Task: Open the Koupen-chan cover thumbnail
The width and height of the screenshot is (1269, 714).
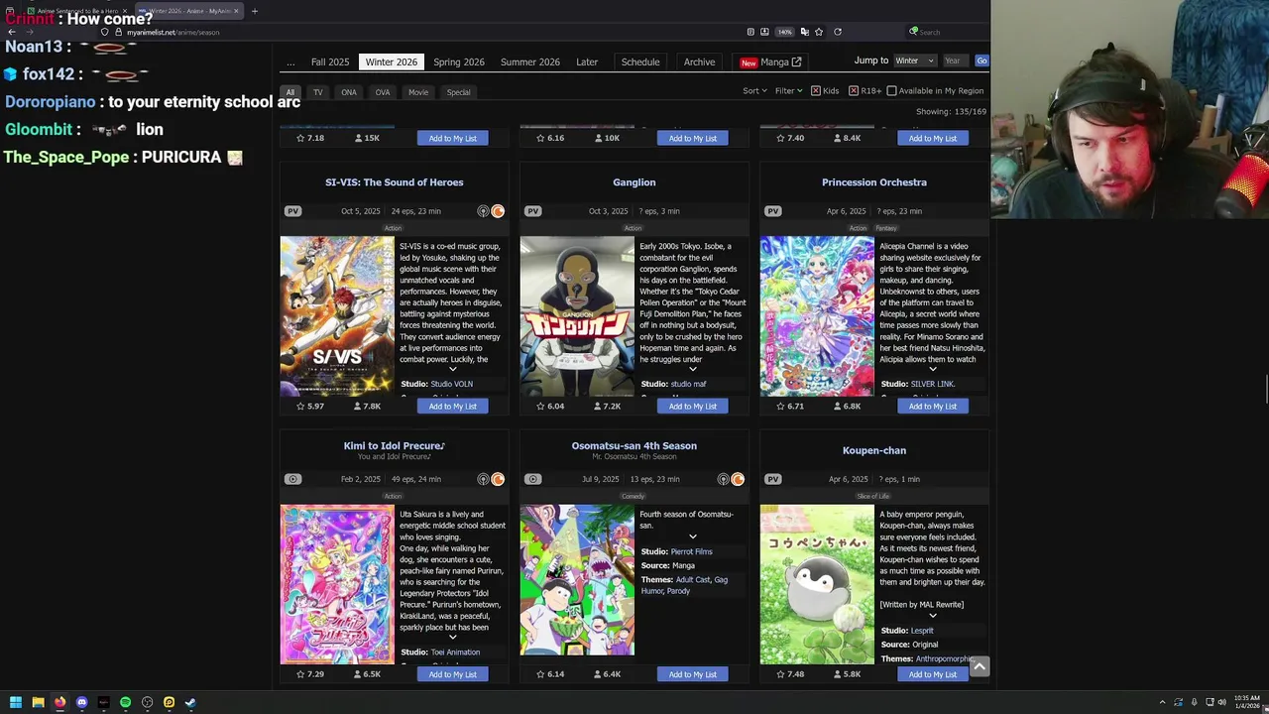Action: pyautogui.click(x=817, y=585)
